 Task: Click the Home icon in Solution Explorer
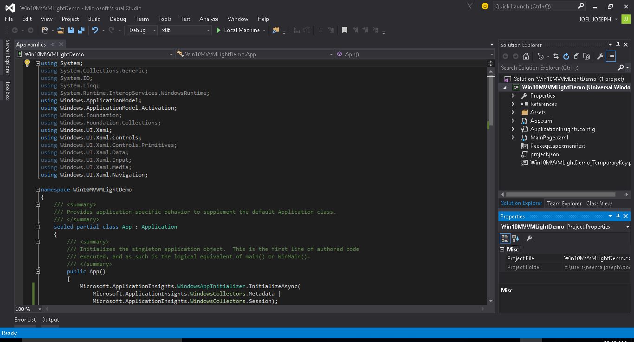526,56
